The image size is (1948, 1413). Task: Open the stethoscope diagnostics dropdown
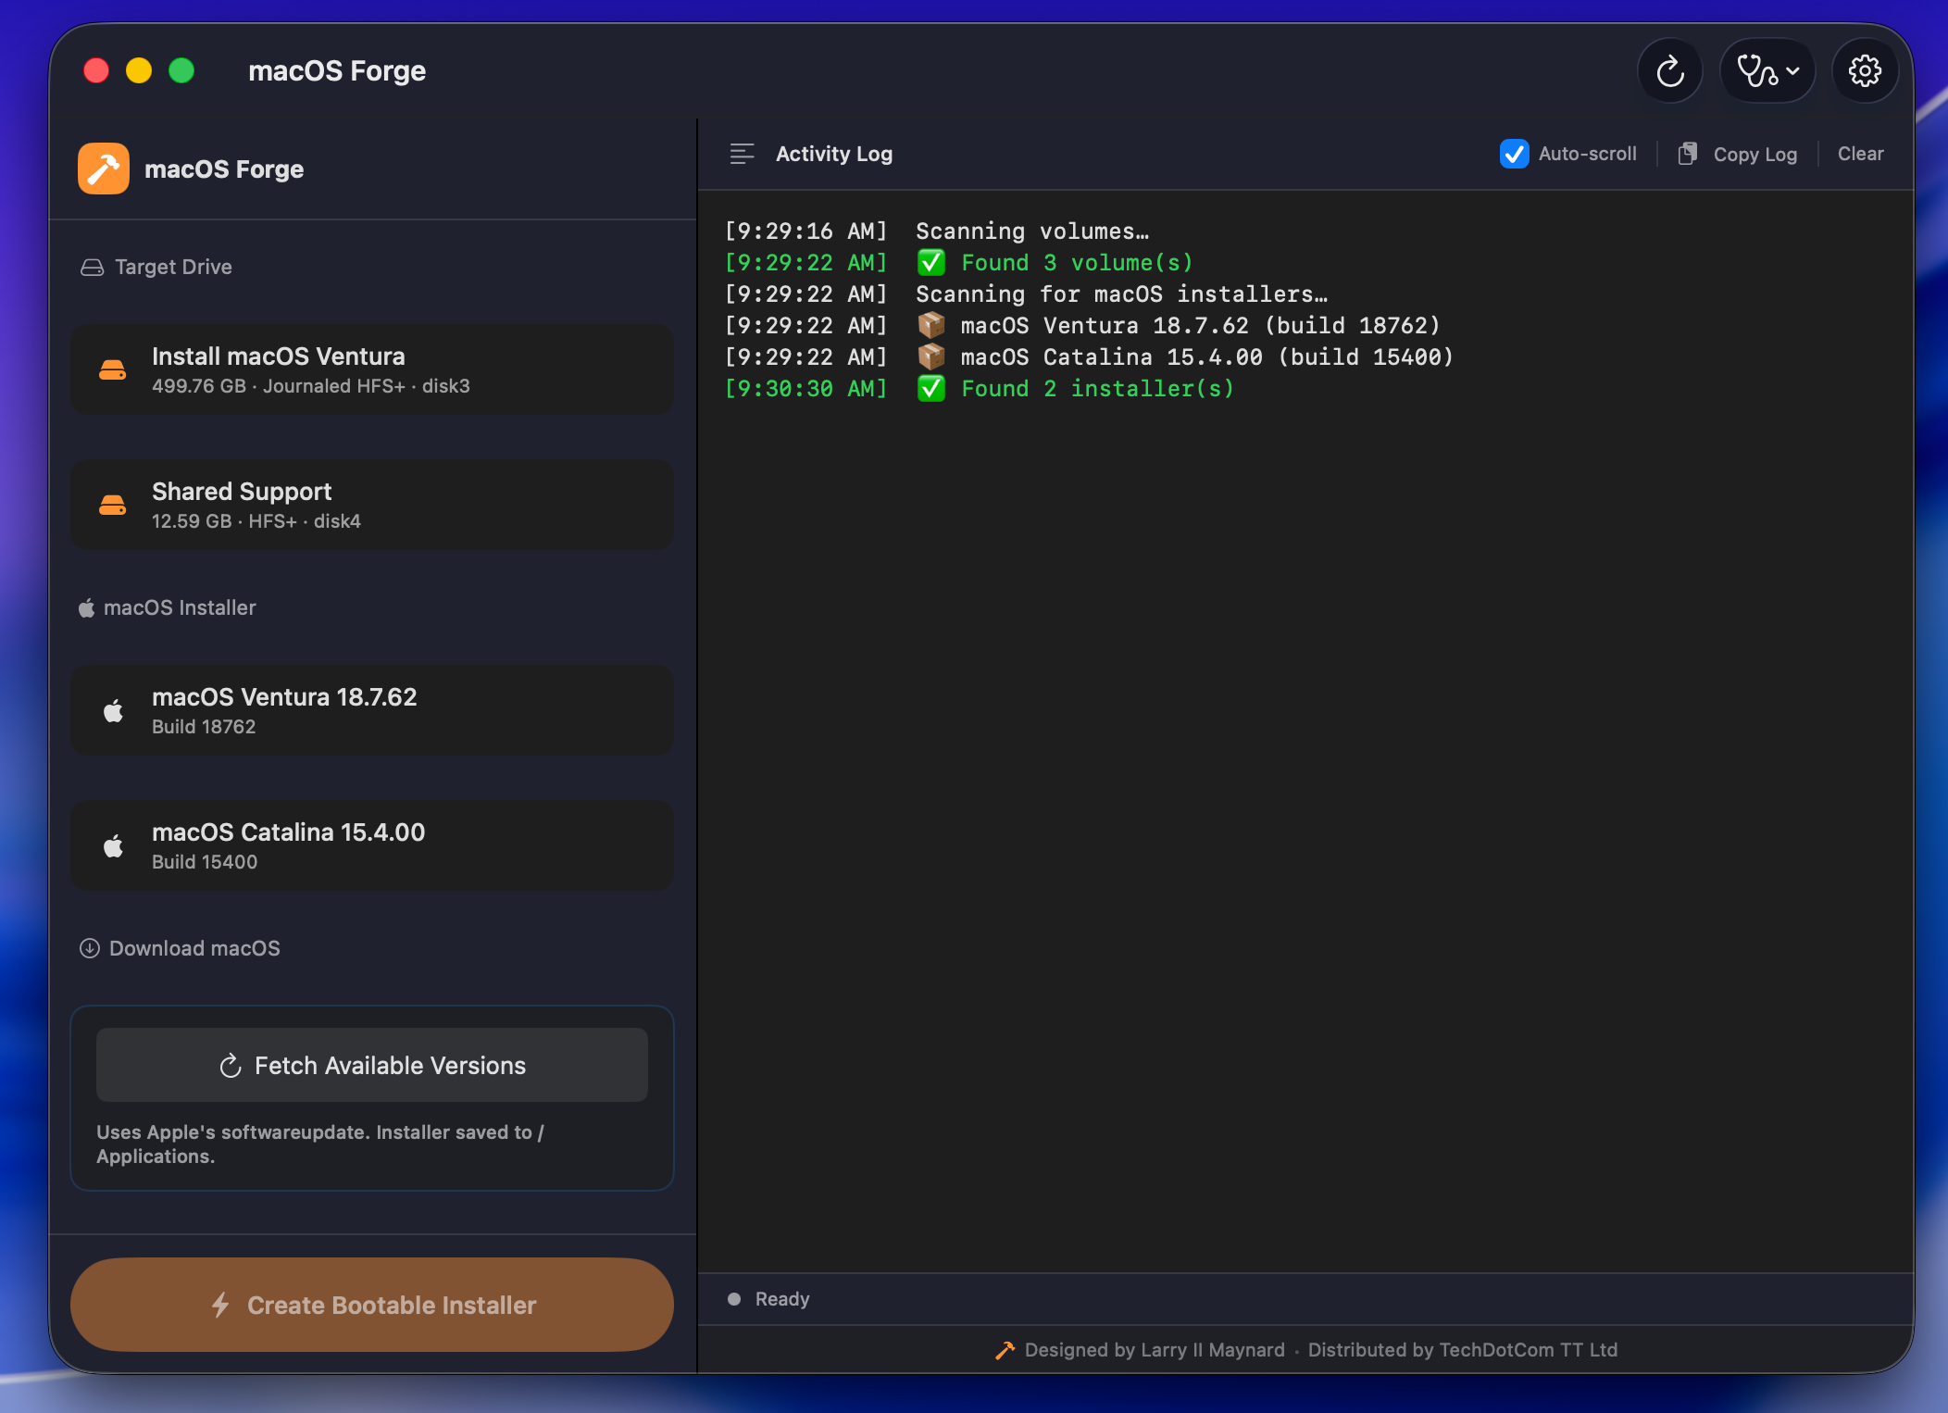(x=1767, y=71)
